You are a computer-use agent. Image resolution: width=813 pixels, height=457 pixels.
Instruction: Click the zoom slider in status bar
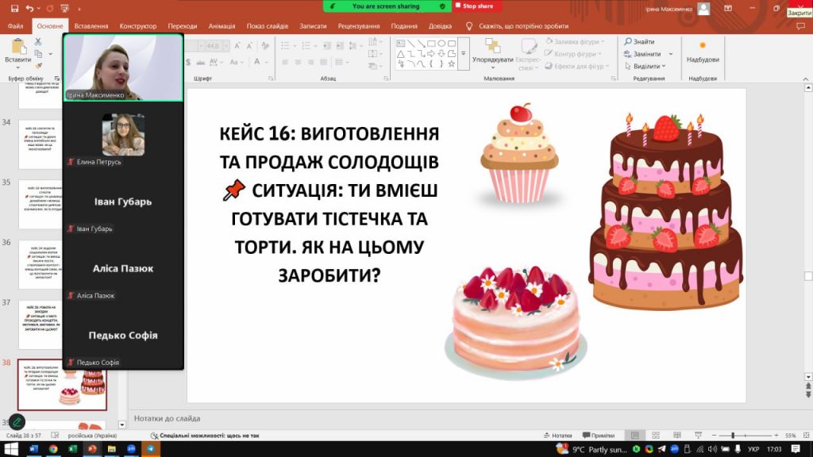[x=734, y=436]
